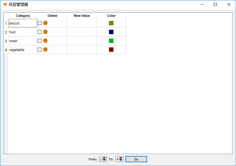Check the delete checkbox for meat

tap(40, 41)
